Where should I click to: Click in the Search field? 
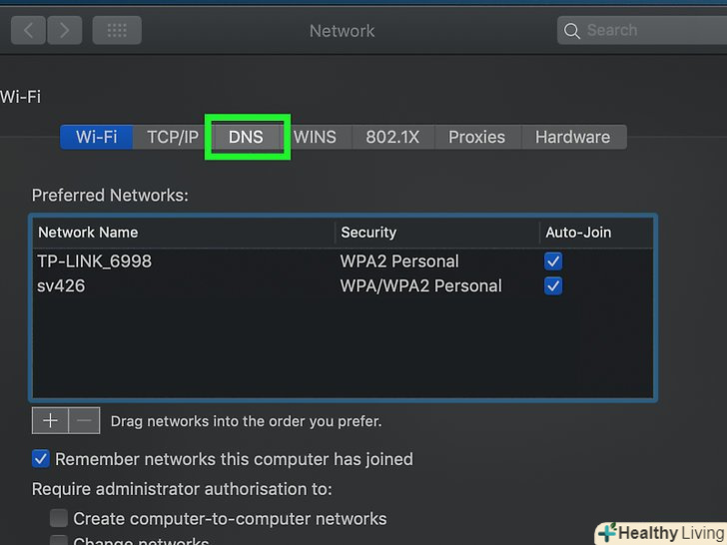click(x=649, y=31)
